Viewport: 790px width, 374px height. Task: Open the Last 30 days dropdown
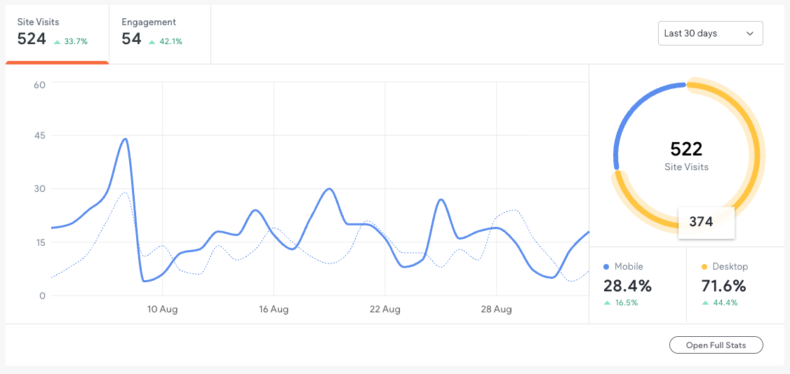709,34
